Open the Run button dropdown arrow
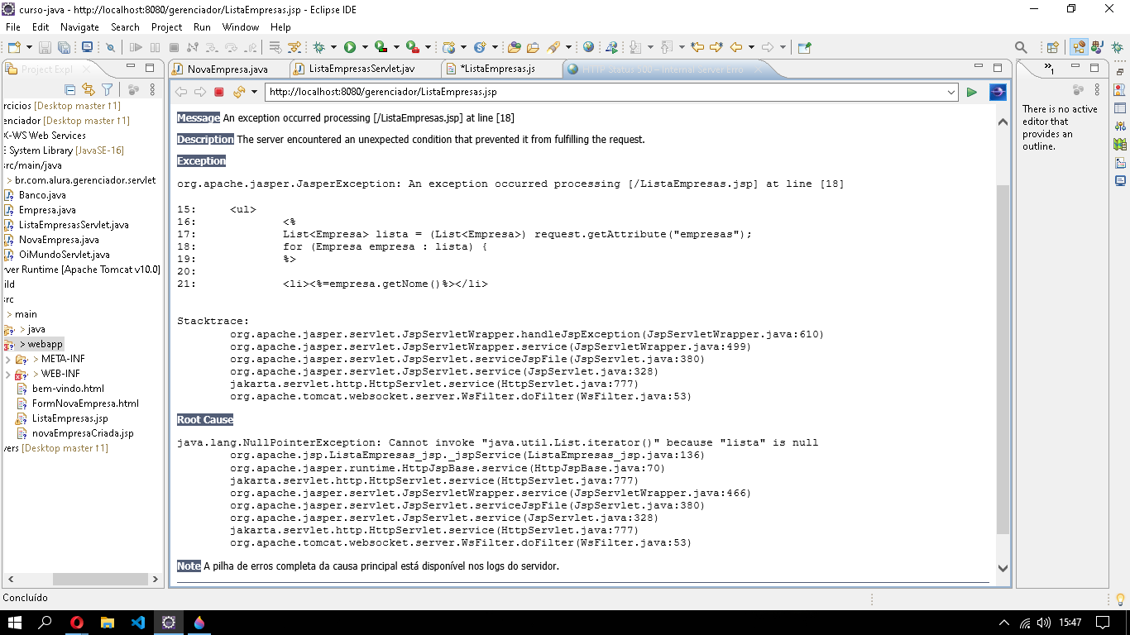 (364, 48)
